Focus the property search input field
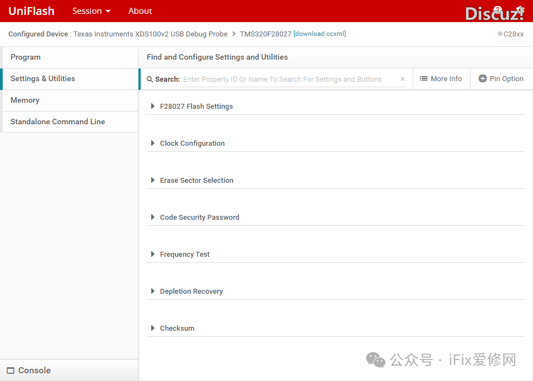 (287, 80)
